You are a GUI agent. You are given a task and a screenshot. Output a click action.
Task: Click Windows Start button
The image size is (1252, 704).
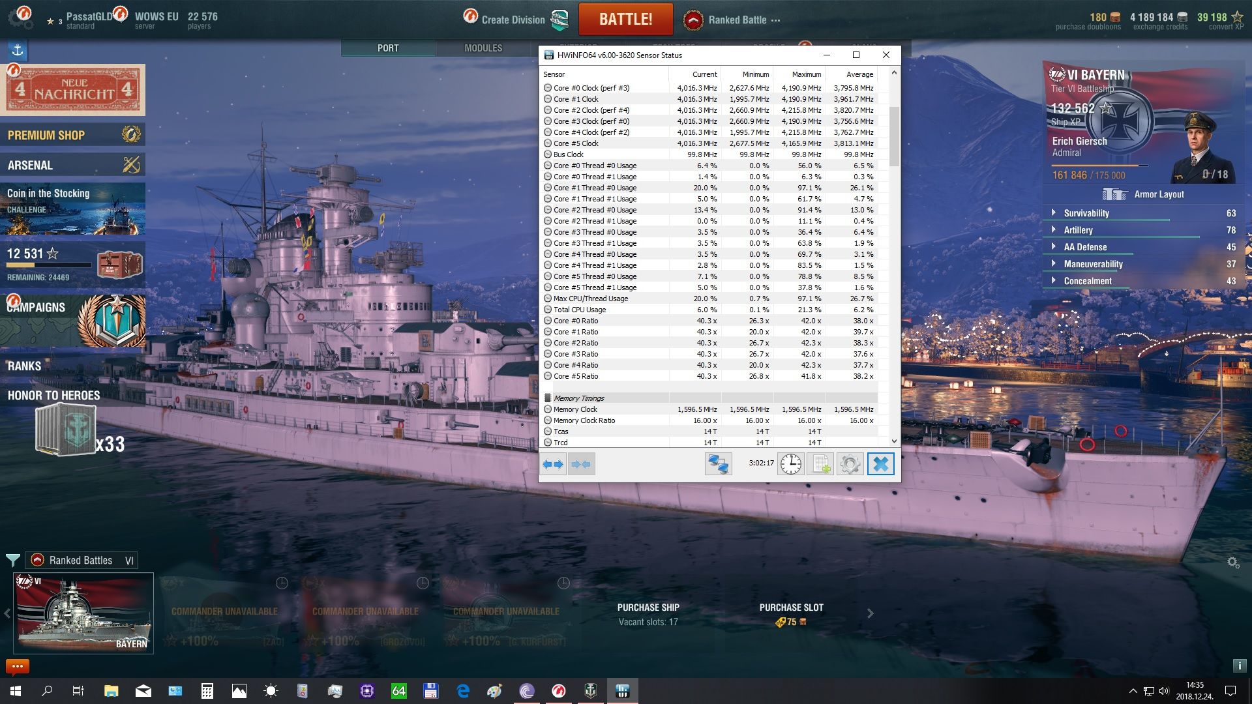[x=16, y=691]
